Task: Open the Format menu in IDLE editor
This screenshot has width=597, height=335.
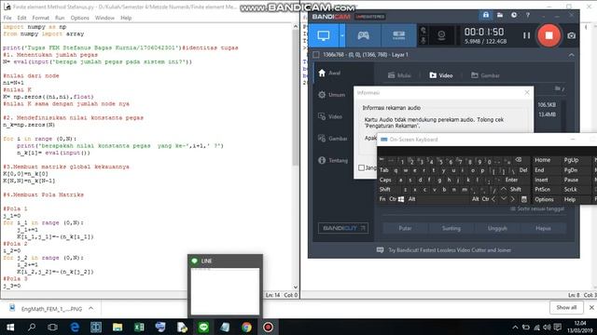Action: (x=40, y=18)
